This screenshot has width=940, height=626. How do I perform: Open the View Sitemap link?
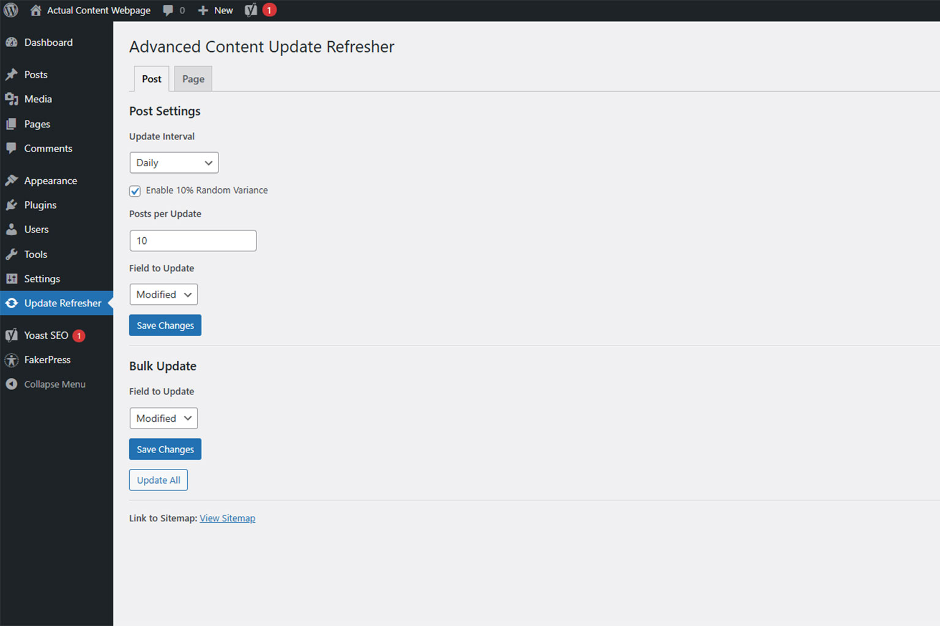click(x=227, y=518)
